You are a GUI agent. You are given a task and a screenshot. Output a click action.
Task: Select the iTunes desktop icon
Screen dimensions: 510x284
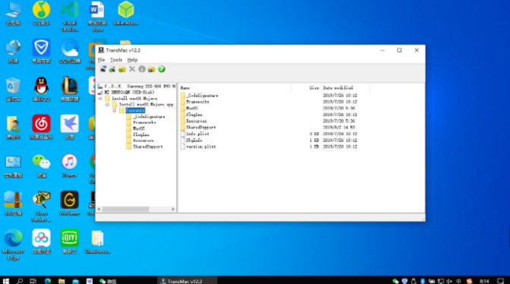click(x=70, y=166)
